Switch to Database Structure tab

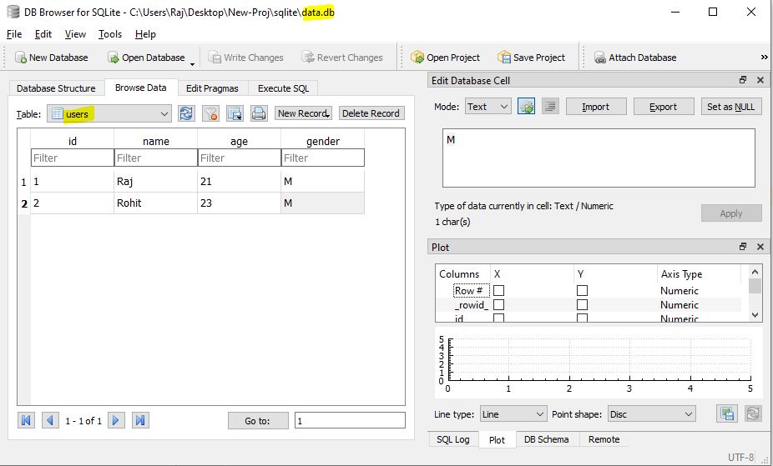pyautogui.click(x=56, y=88)
